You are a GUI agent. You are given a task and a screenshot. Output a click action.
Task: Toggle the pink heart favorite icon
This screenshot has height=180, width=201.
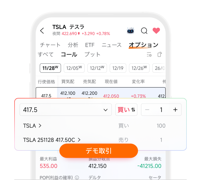156,30
